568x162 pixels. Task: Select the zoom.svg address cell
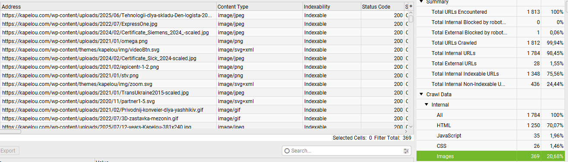[x=108, y=84]
